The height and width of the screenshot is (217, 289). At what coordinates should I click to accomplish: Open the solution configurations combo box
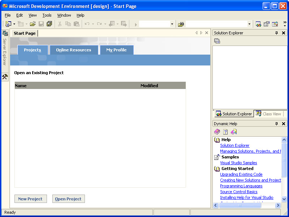coord(172,24)
